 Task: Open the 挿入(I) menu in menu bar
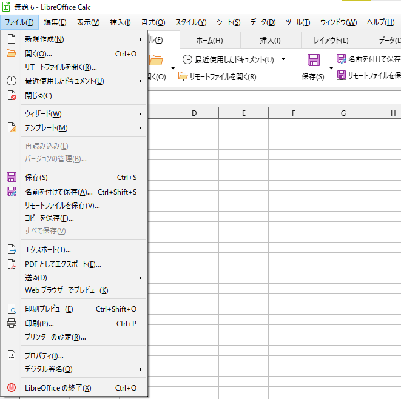[120, 22]
